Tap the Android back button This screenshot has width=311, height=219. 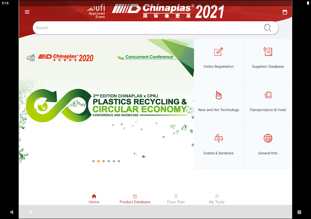point(11,212)
